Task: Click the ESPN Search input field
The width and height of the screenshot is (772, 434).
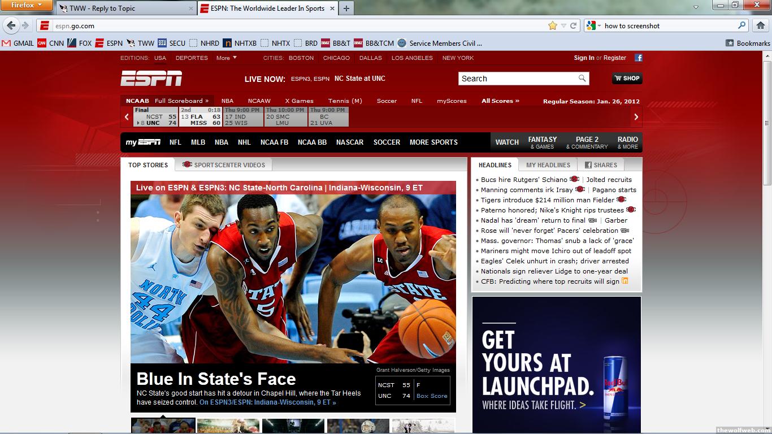Action: point(517,79)
